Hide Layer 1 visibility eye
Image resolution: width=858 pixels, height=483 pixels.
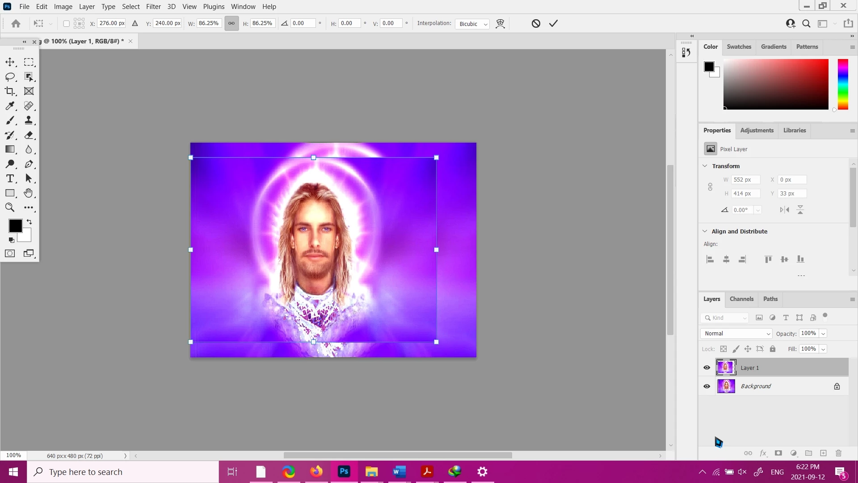707,368
